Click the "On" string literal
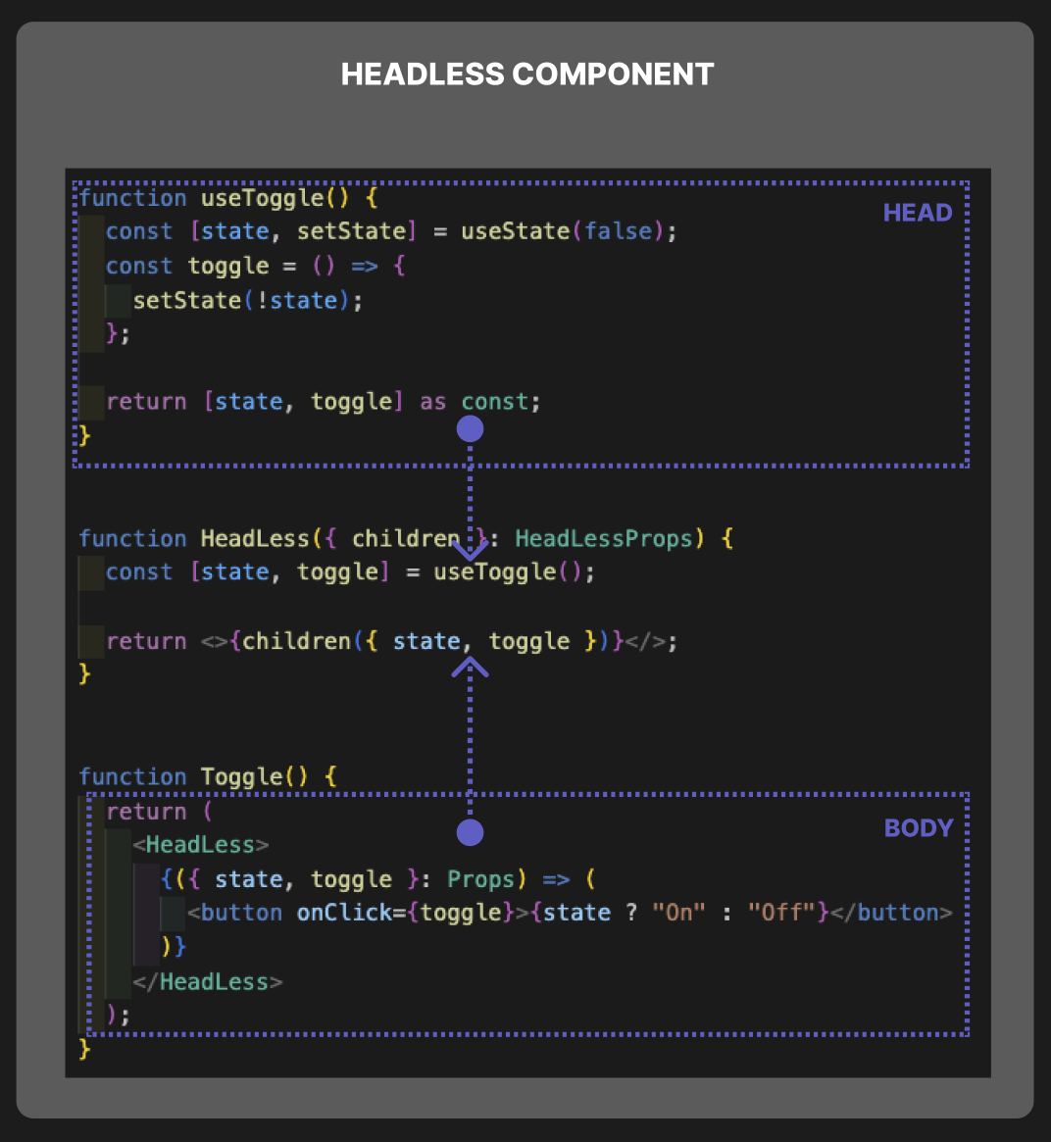 click(678, 913)
